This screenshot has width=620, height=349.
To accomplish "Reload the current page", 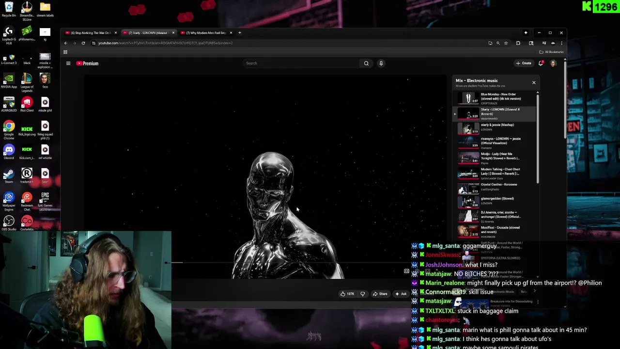I will (x=83, y=43).
